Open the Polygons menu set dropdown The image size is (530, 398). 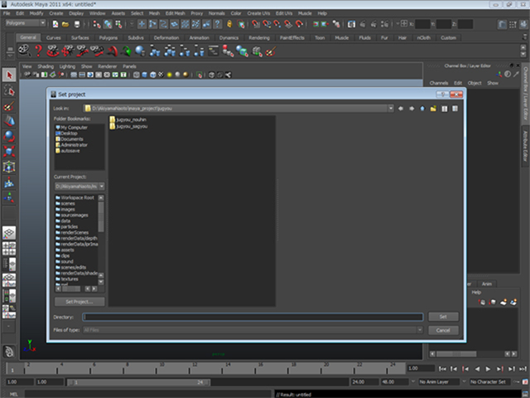[26, 23]
